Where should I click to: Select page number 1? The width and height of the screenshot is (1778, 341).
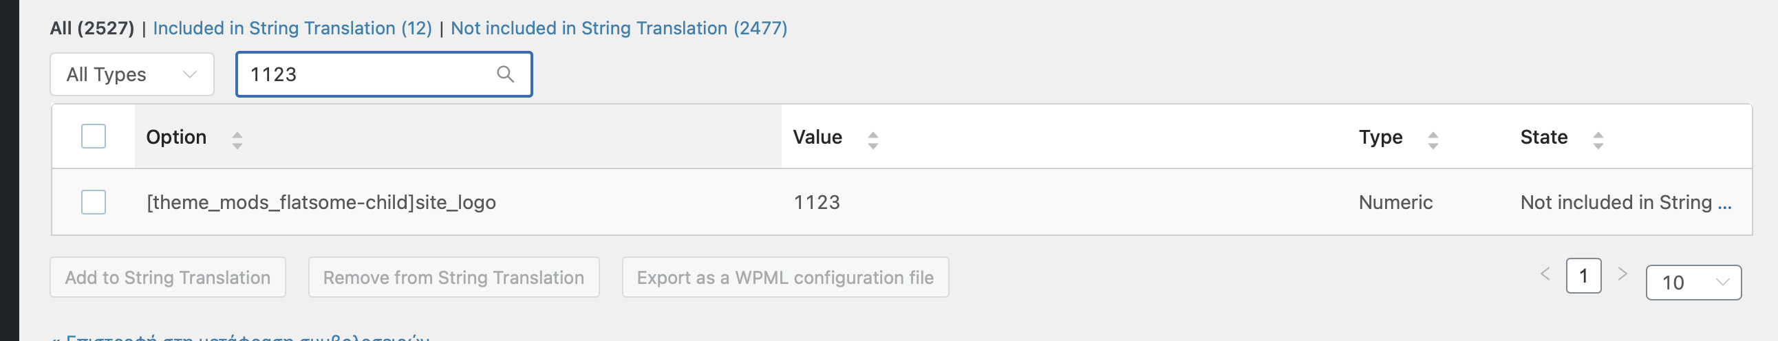1583,276
